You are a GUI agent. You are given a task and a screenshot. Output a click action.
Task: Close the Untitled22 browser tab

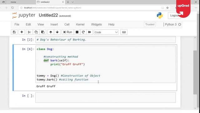63,2
